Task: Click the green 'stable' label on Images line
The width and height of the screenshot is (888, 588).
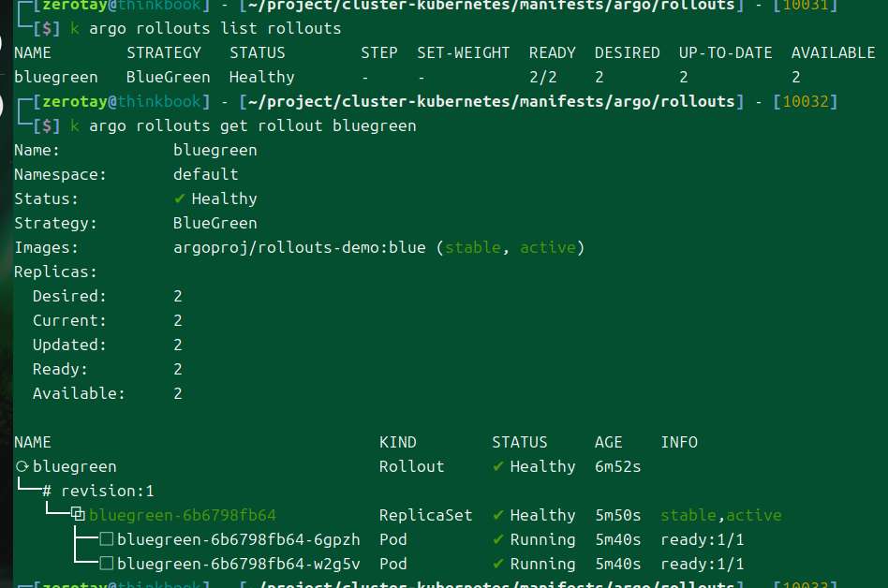Action: [x=473, y=247]
